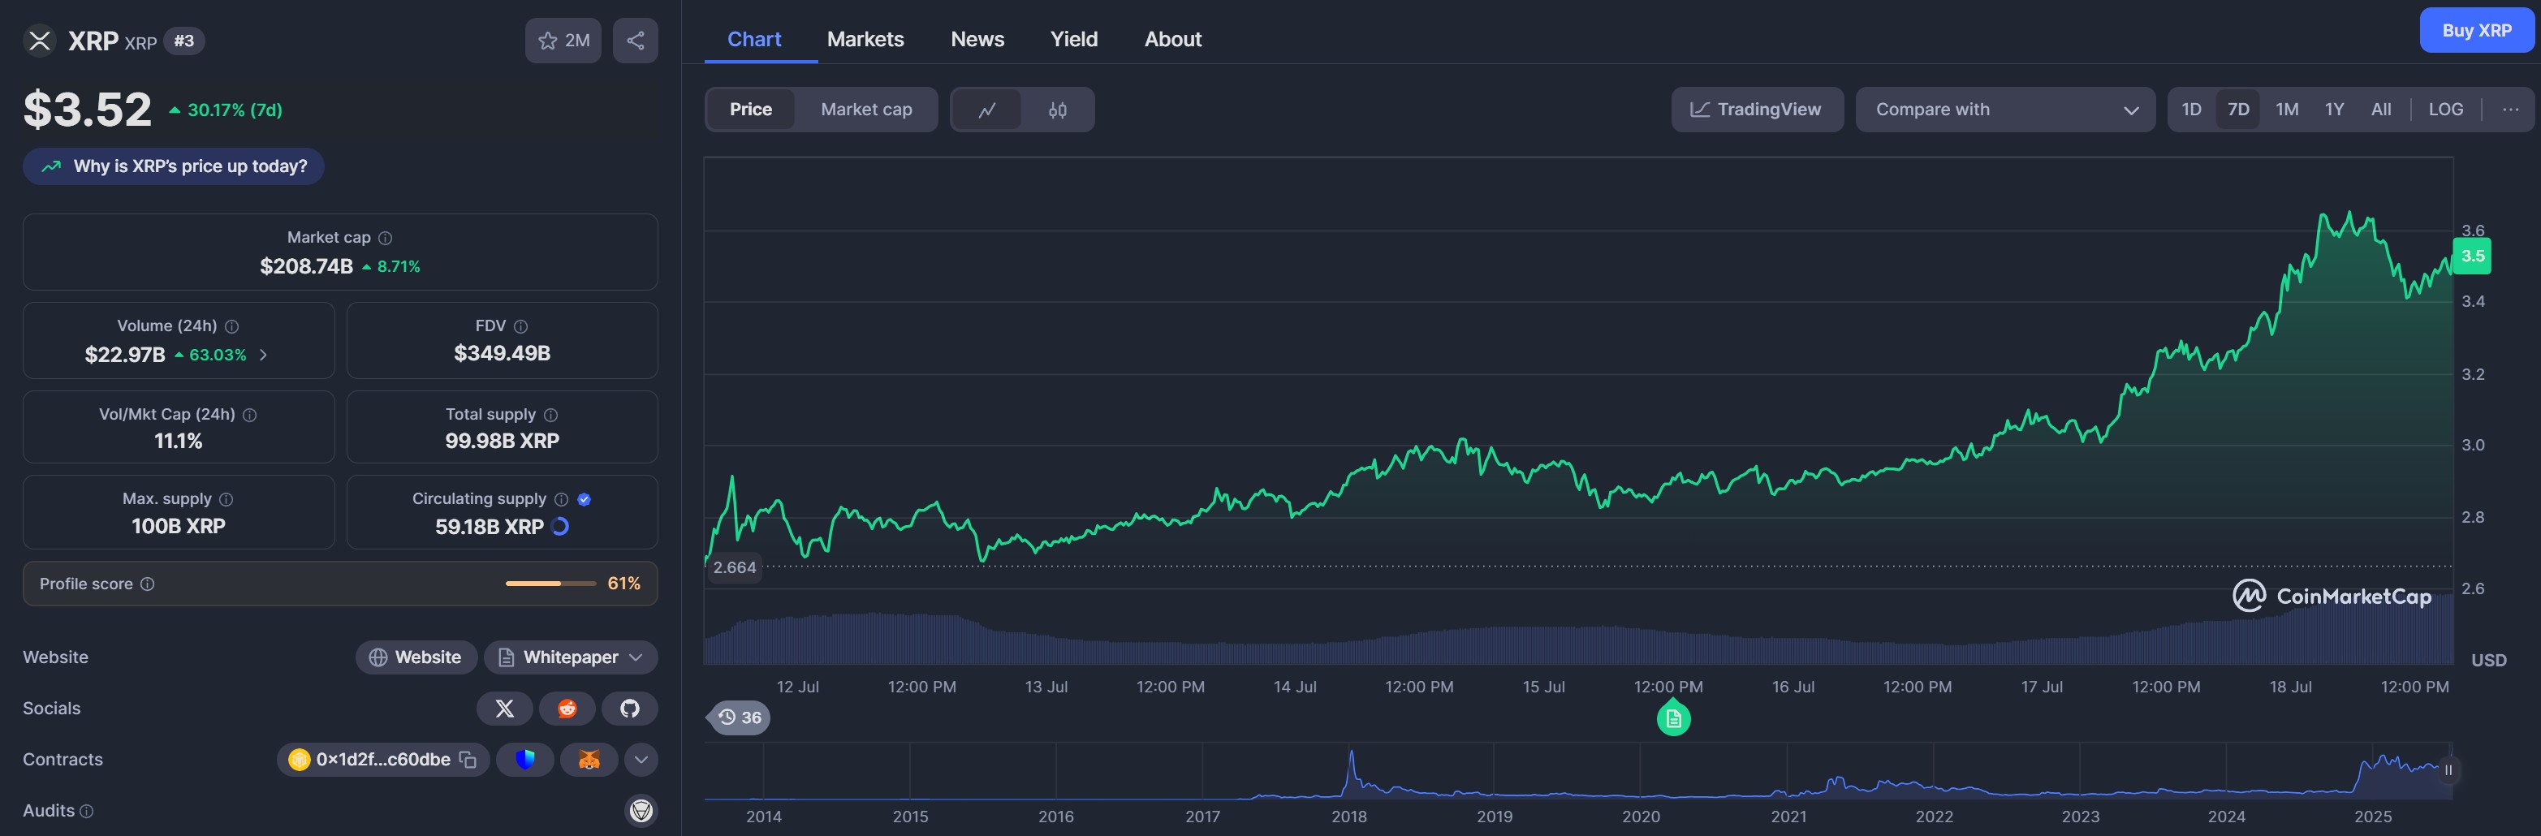Open the Chart tab
2541x836 pixels.
[x=753, y=40]
